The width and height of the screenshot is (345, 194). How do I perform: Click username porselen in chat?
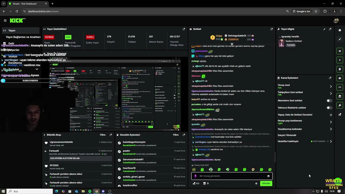[x=196, y=104]
